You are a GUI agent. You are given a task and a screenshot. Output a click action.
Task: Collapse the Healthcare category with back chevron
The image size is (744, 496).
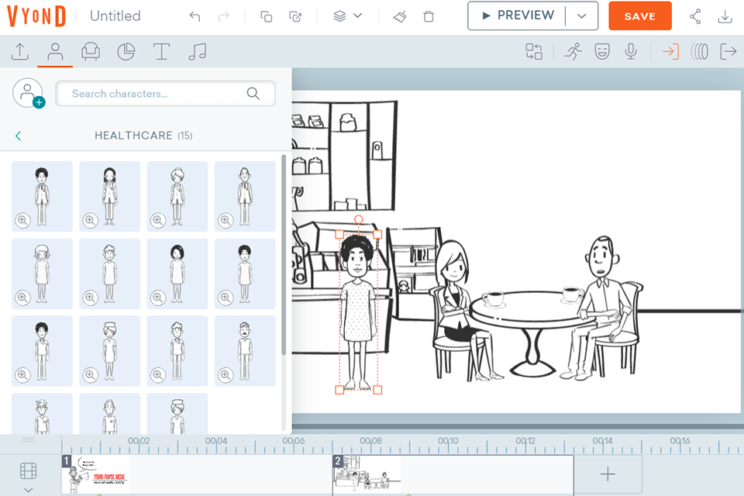click(x=18, y=135)
